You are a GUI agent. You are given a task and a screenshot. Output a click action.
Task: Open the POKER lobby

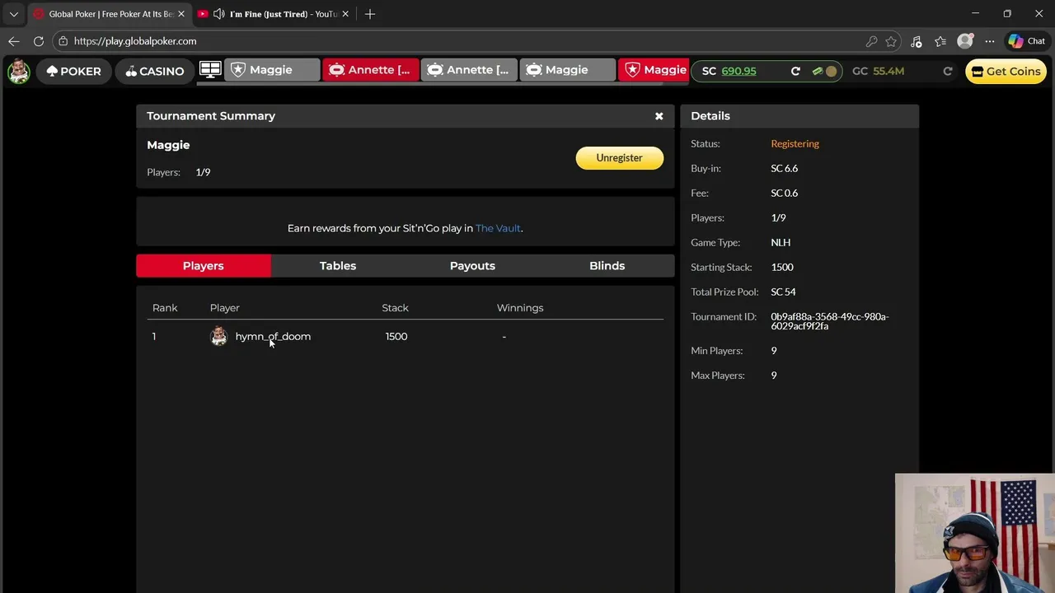[73, 71]
